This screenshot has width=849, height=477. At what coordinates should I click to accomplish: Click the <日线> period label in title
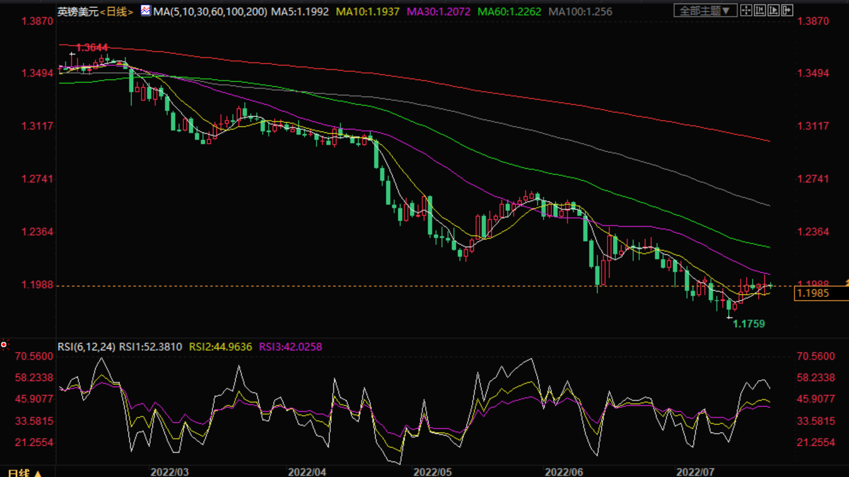116,11
